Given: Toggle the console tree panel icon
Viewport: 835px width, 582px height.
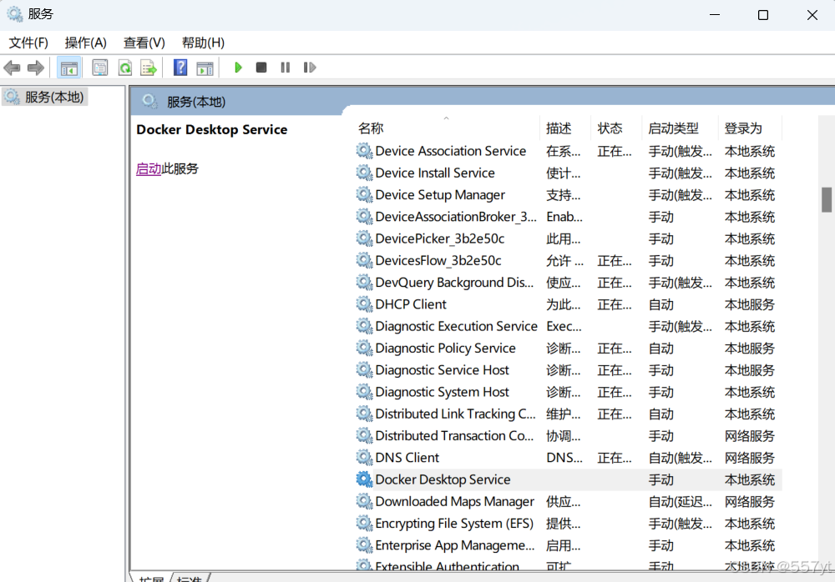Looking at the screenshot, I should [x=69, y=68].
